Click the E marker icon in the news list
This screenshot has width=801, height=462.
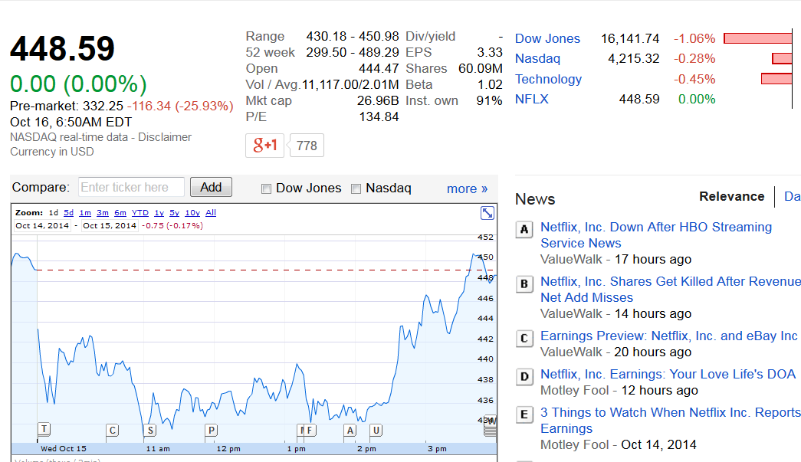coord(524,415)
